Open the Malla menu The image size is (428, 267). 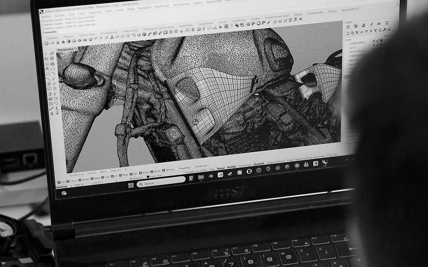(131, 9)
